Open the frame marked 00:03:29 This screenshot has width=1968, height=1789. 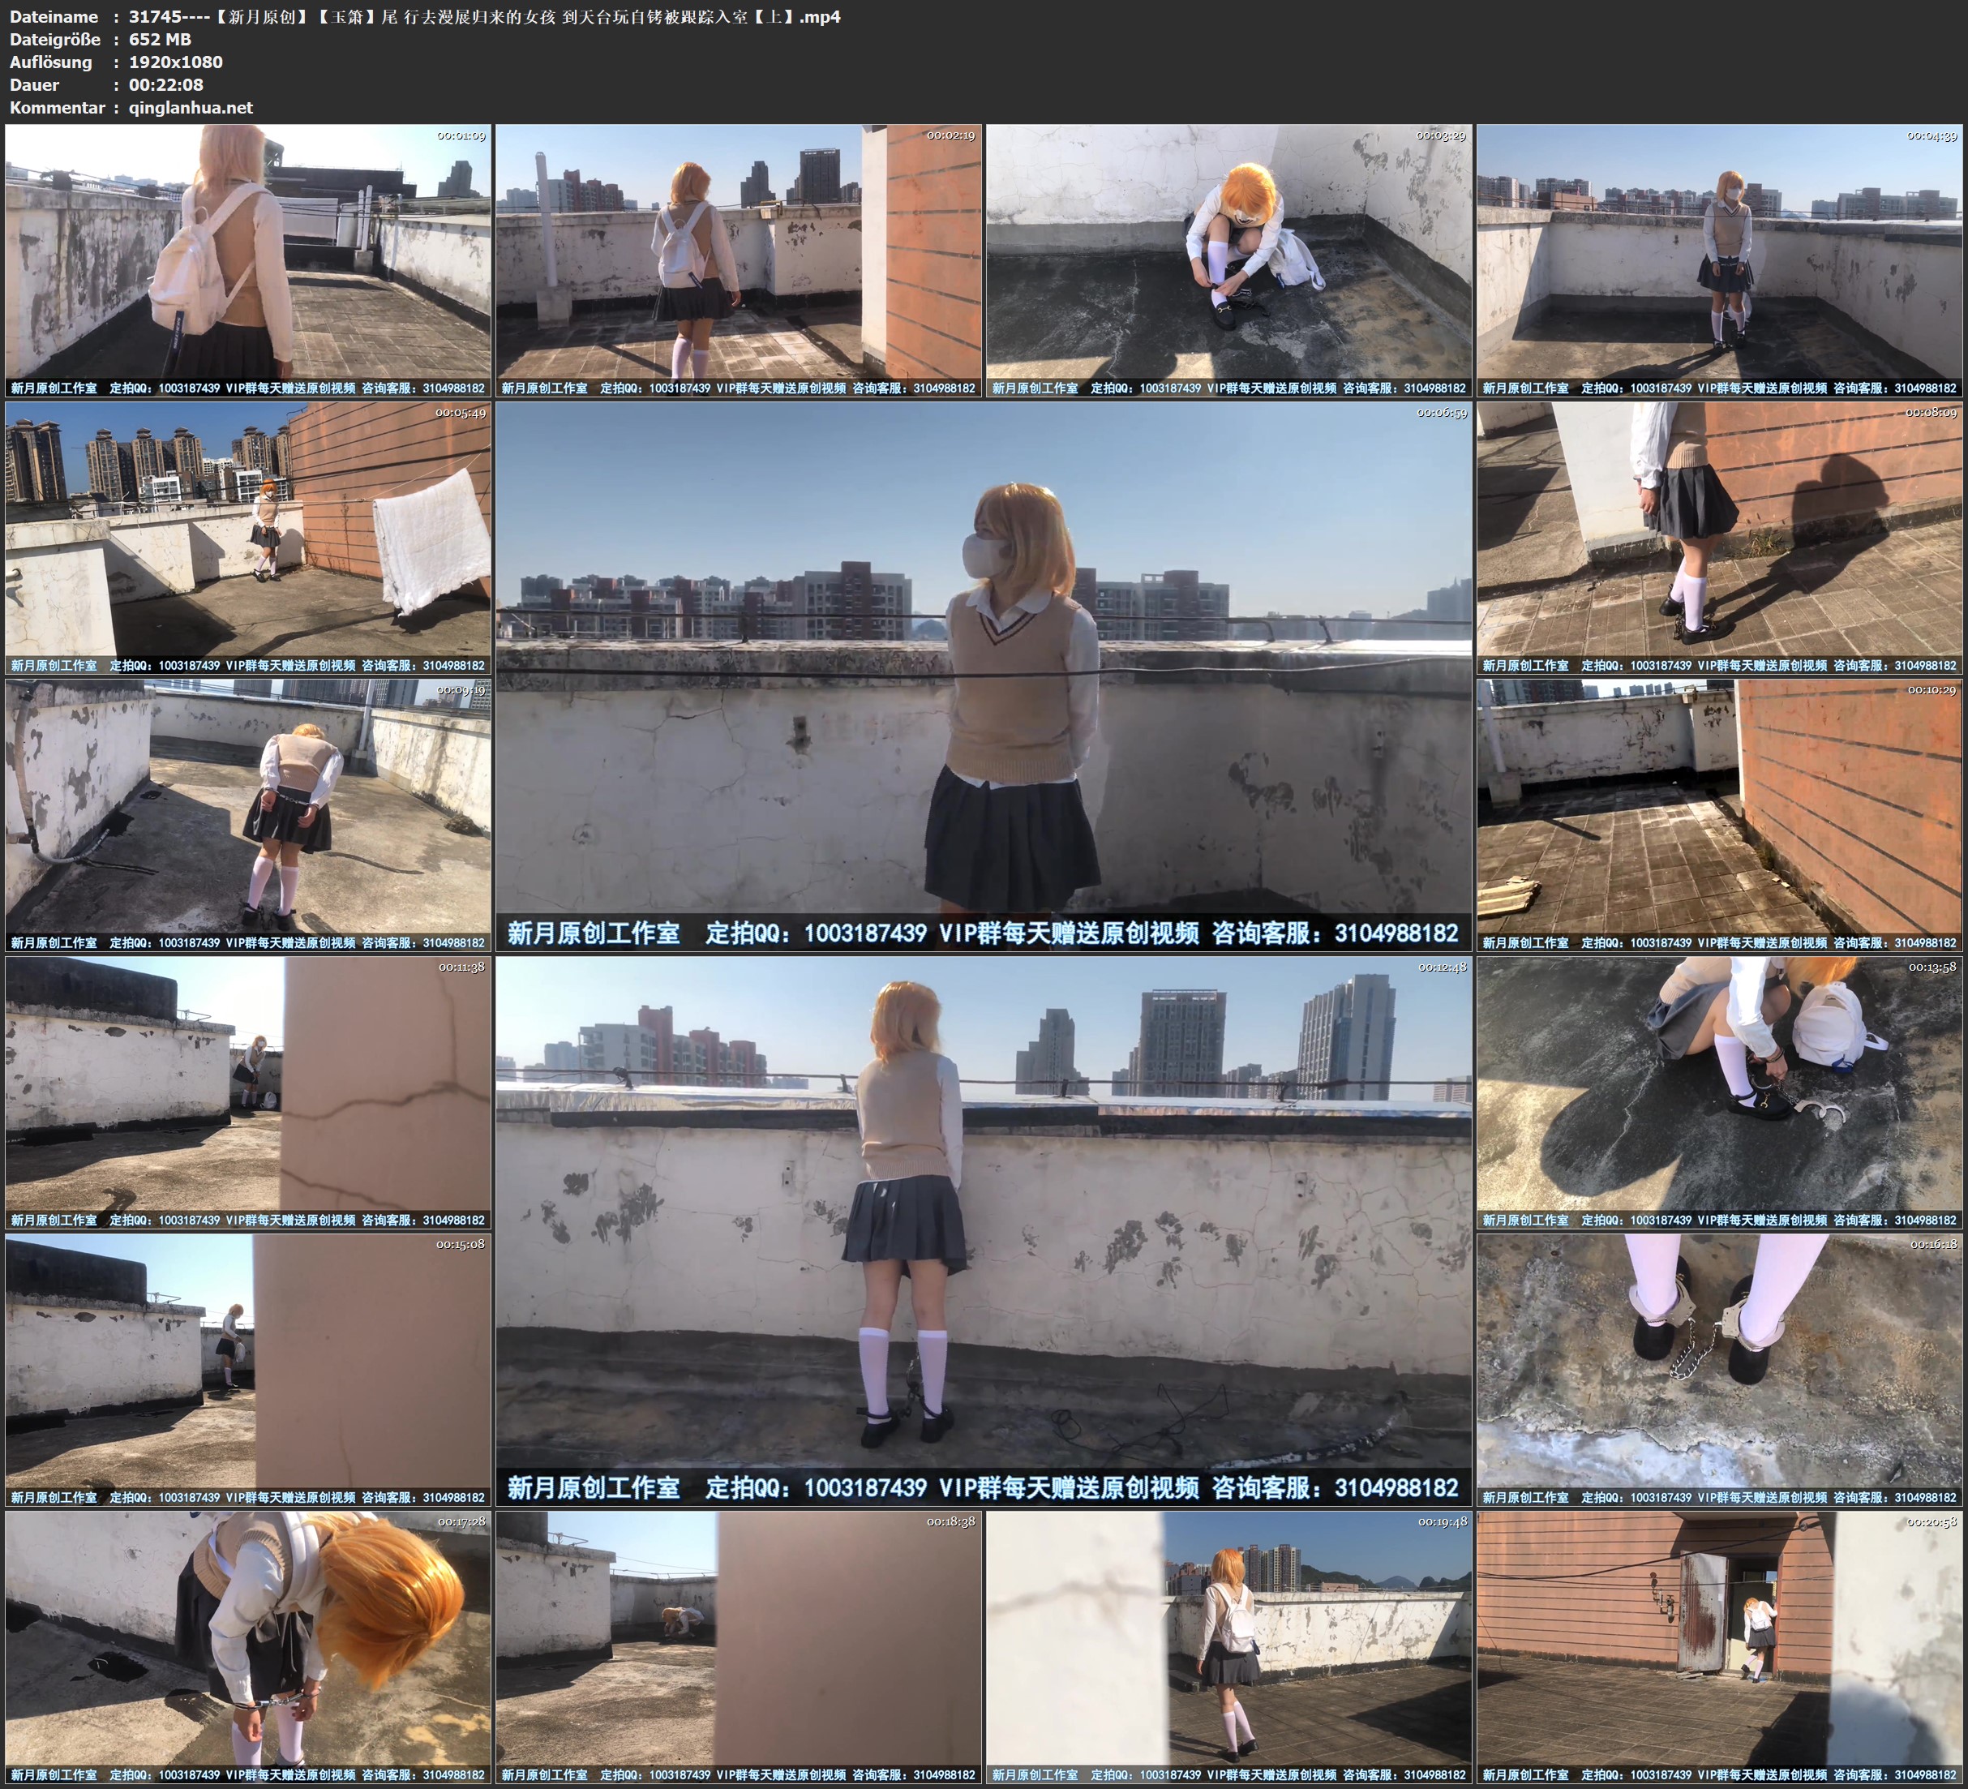click(1229, 259)
